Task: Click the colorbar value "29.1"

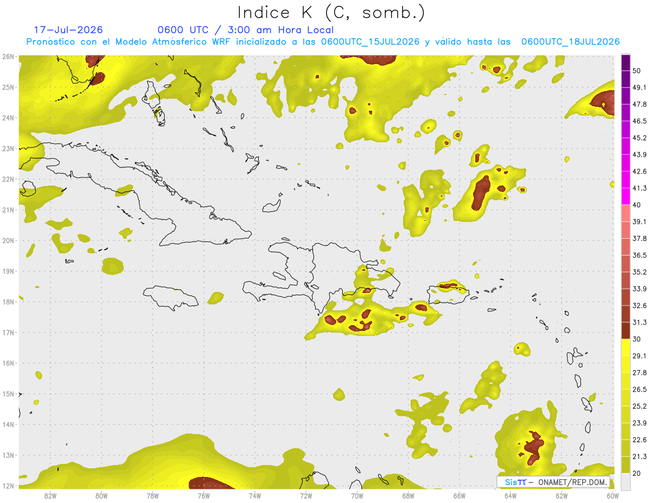Action: [640, 355]
